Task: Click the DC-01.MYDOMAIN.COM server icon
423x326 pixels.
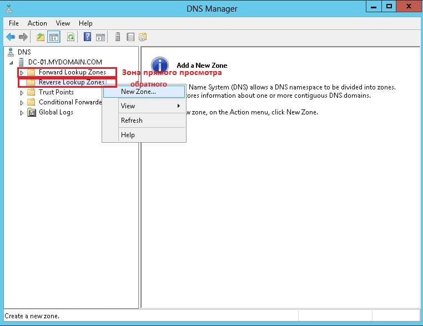Action: [21, 62]
